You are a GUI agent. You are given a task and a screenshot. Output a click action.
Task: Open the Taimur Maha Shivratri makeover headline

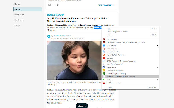(77, 20)
